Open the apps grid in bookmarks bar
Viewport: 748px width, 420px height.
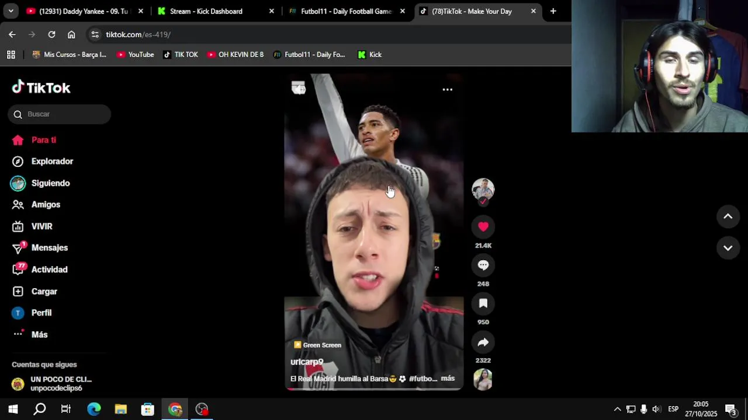pyautogui.click(x=11, y=55)
